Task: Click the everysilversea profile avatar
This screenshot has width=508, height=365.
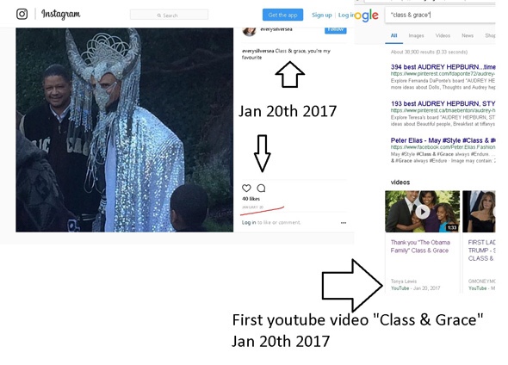Action: [x=249, y=31]
